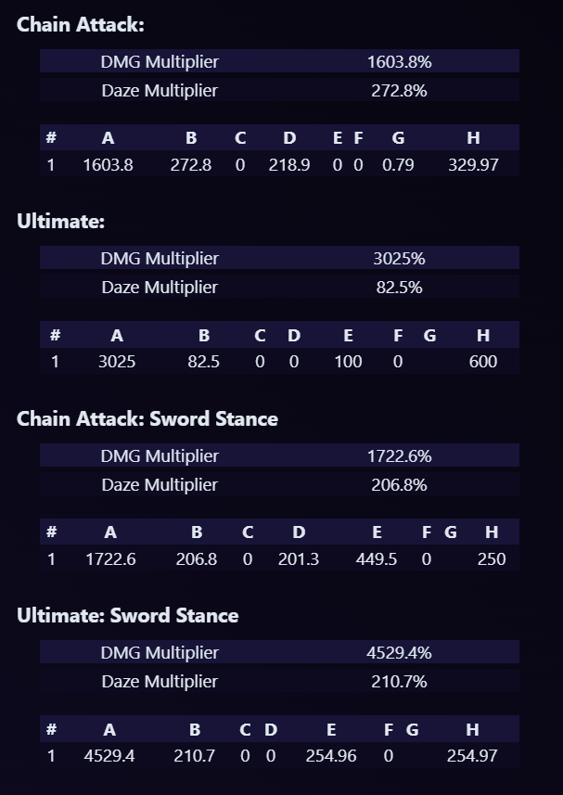The image size is (563, 795).
Task: Click the 254.97 cell in column H
Action: pyautogui.click(x=472, y=756)
